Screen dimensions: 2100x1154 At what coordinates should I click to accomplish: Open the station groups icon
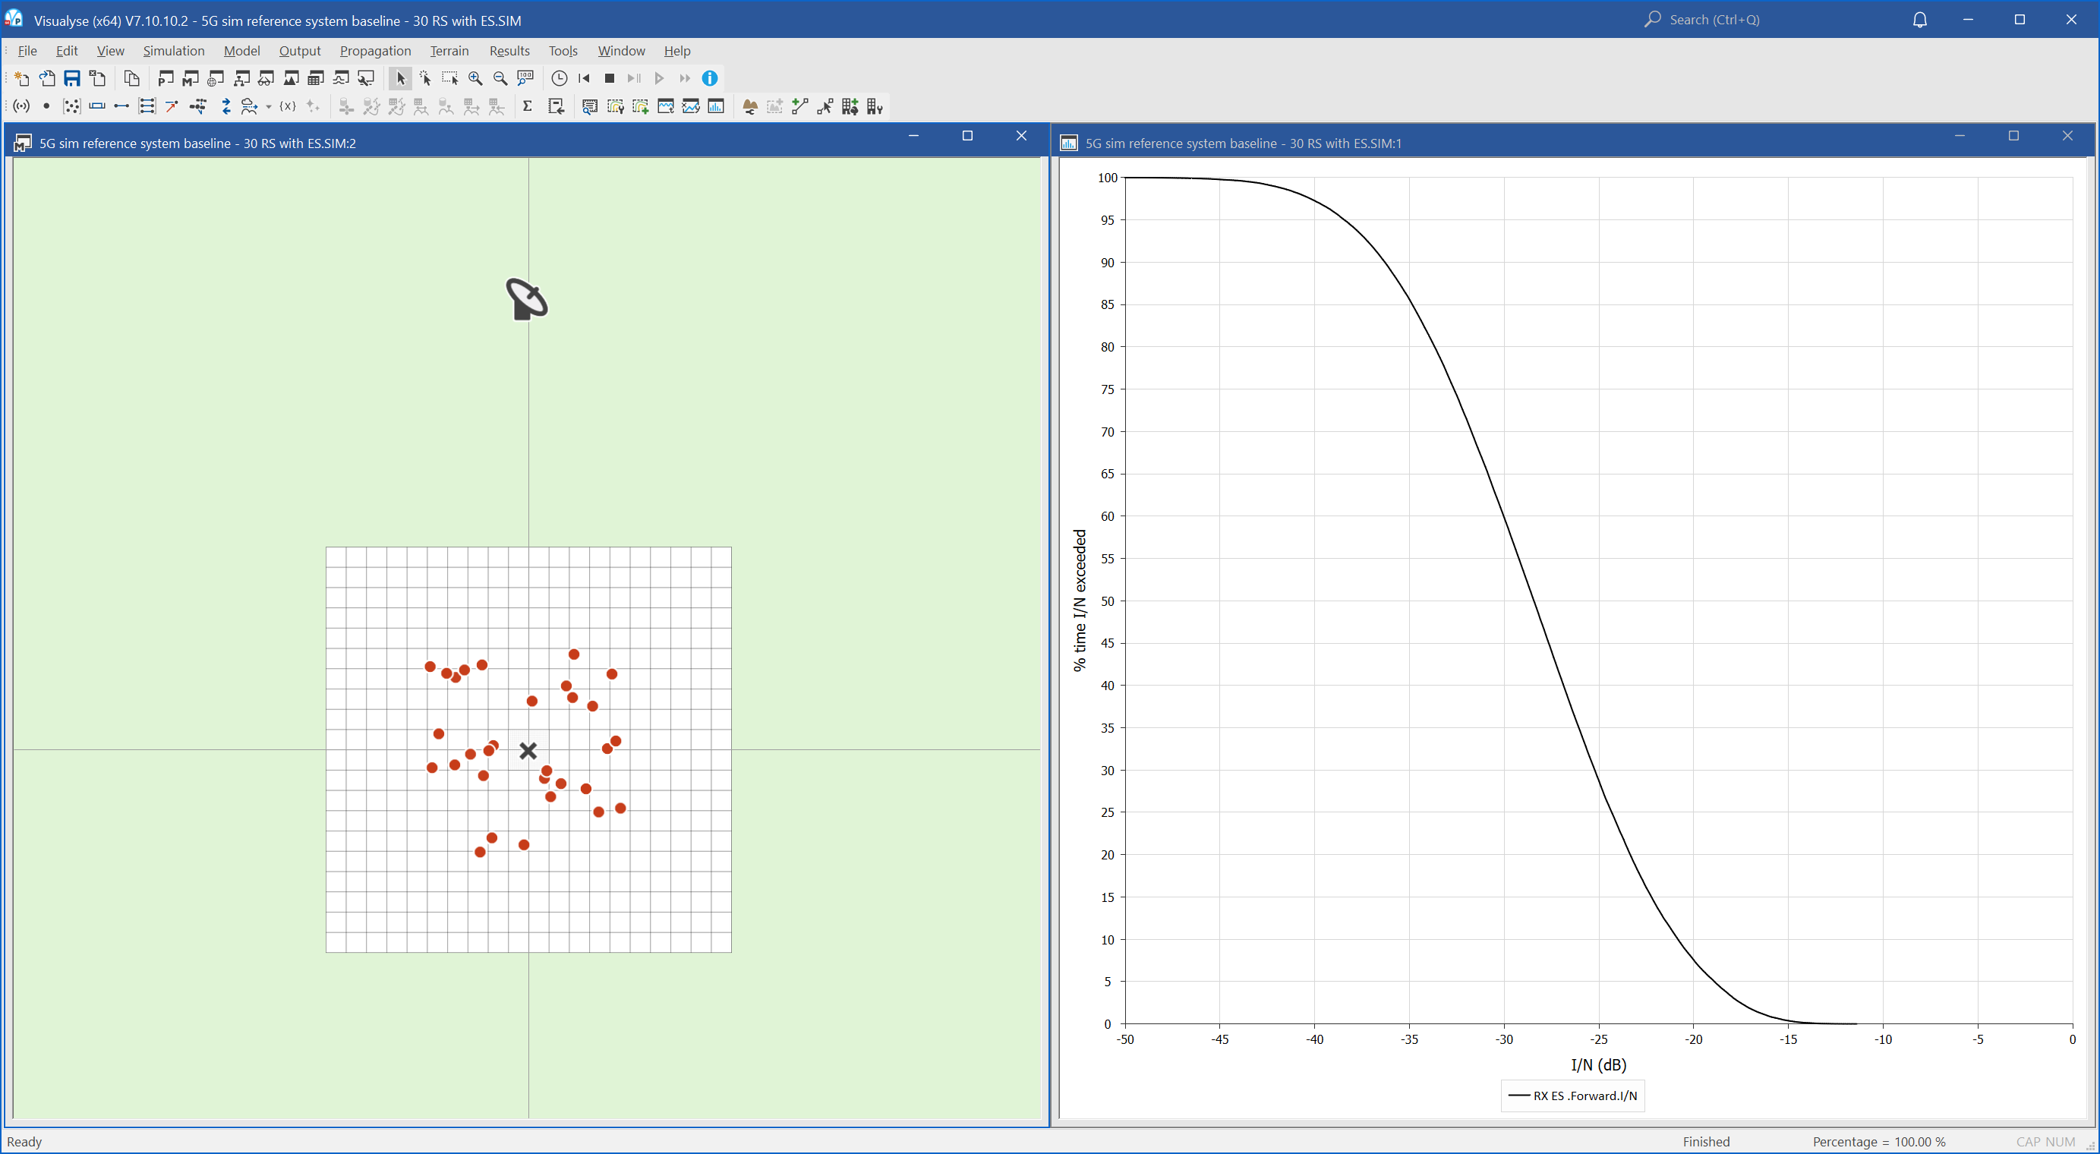[x=71, y=106]
